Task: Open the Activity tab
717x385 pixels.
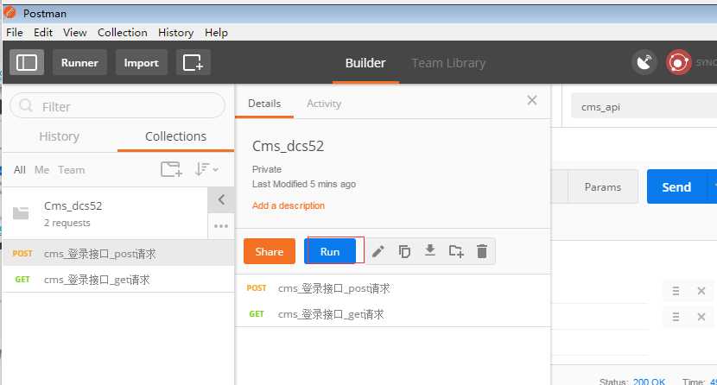Action: [324, 104]
